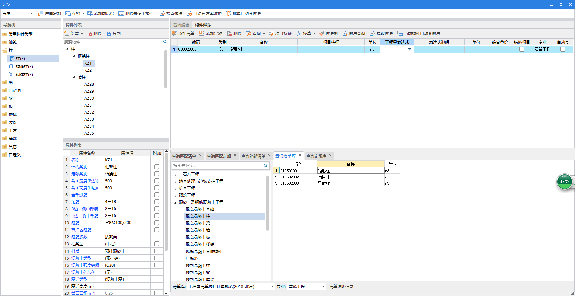Switch to 构件做法 tab
This screenshot has width=575, height=296.
203,25
